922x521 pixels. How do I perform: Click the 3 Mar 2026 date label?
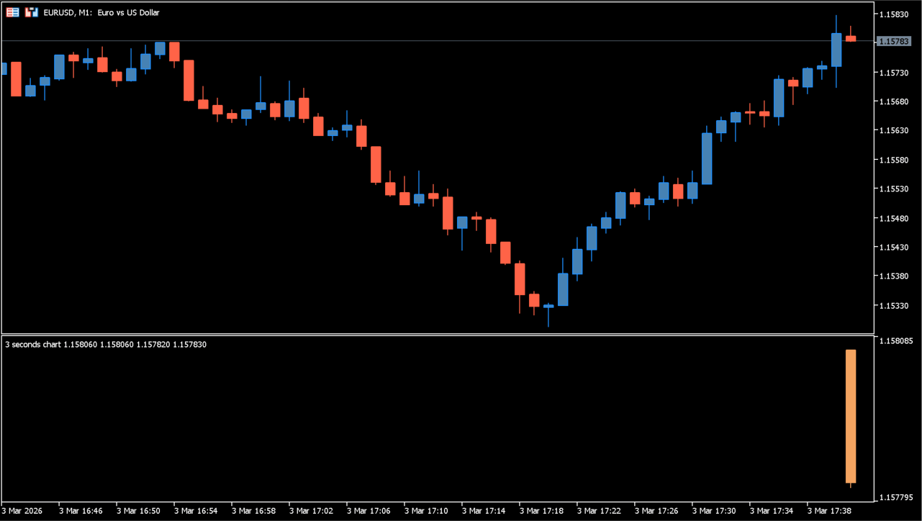pyautogui.click(x=22, y=511)
